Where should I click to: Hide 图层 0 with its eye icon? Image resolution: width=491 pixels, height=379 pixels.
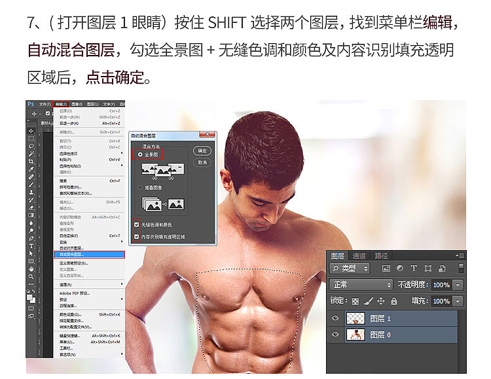point(335,334)
